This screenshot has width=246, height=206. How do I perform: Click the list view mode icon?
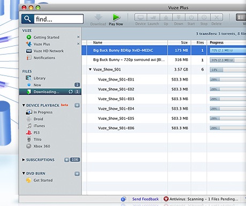point(241,17)
